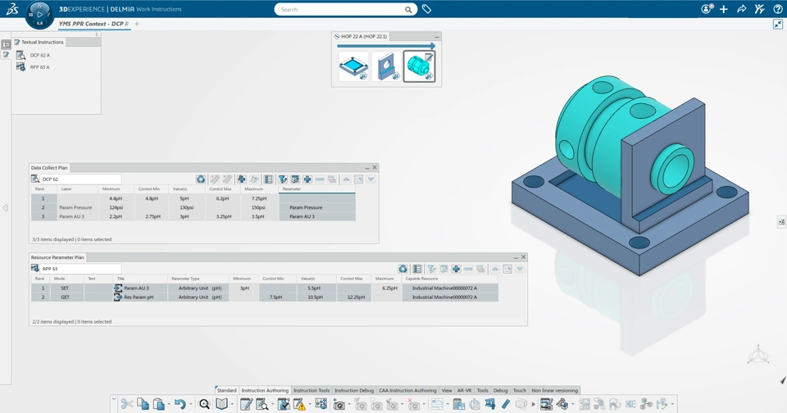Screen dimensions: 787x413
Task: Click the move down arrow in Data Collect Plan
Action: 371,179
